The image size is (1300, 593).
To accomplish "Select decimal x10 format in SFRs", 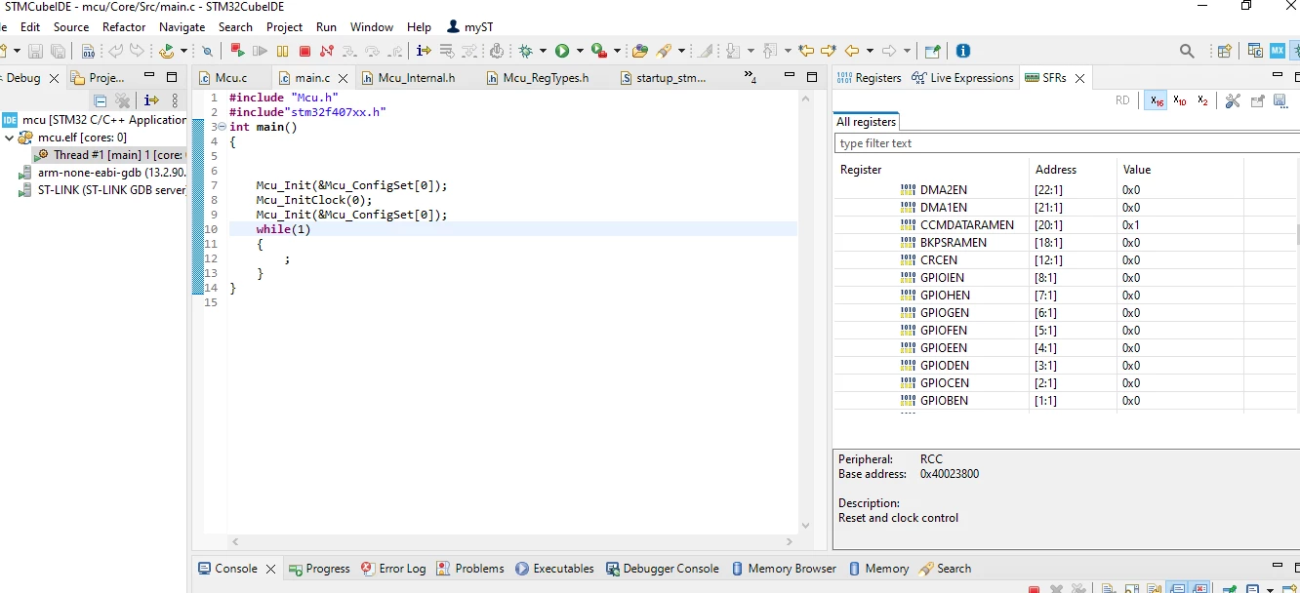I will click(1180, 100).
